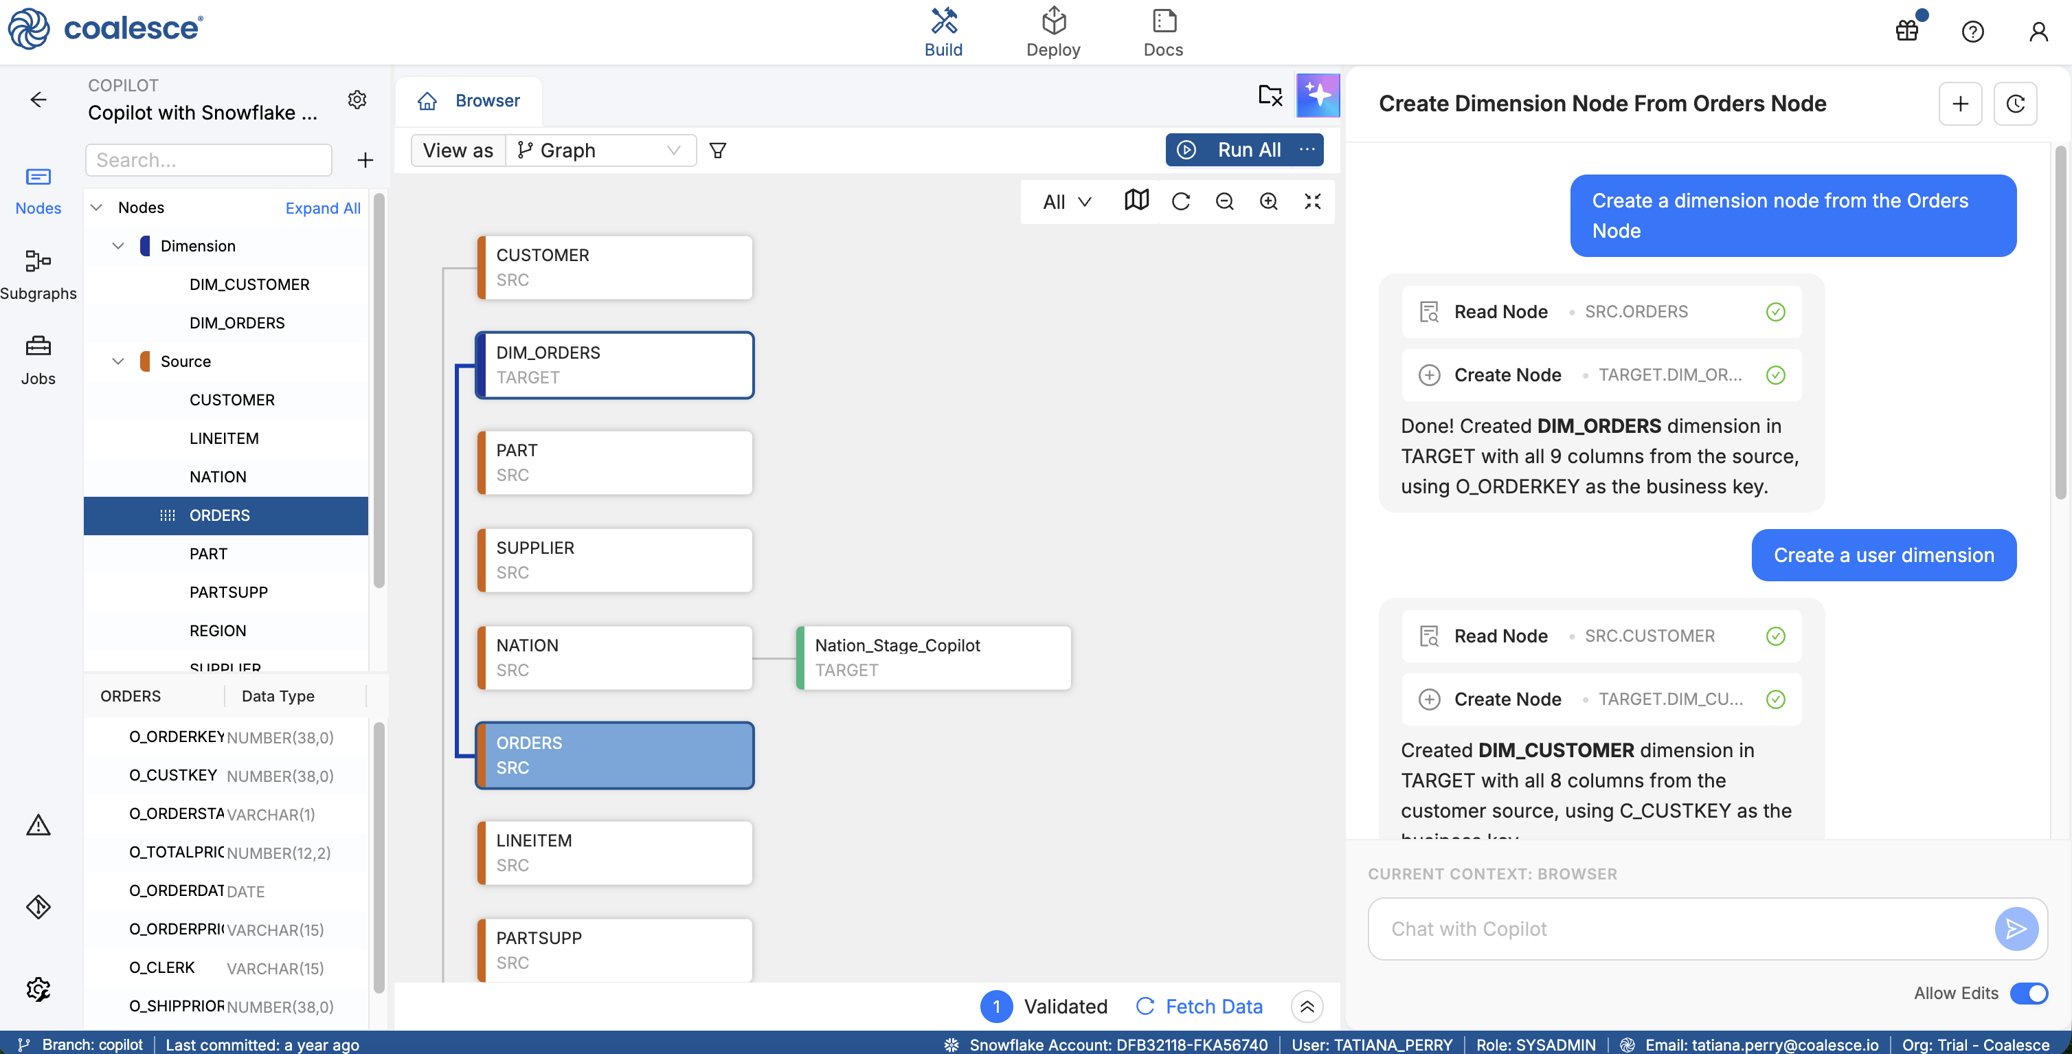2072x1054 pixels.
Task: Open the All dropdown in graph toolbar
Action: point(1066,201)
